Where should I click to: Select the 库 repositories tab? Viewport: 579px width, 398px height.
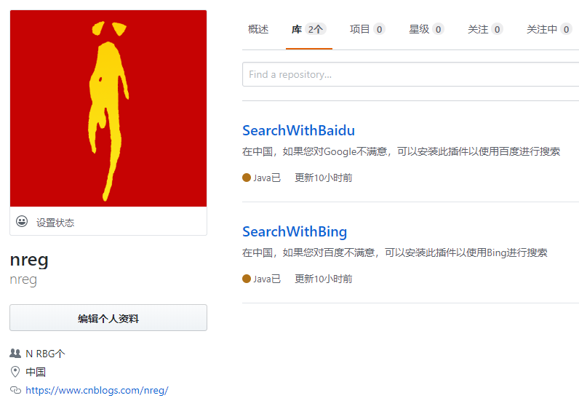pos(309,29)
